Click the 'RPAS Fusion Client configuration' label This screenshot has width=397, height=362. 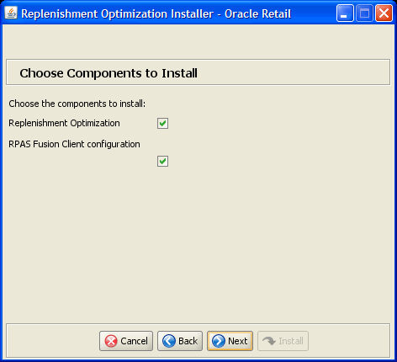click(x=74, y=144)
